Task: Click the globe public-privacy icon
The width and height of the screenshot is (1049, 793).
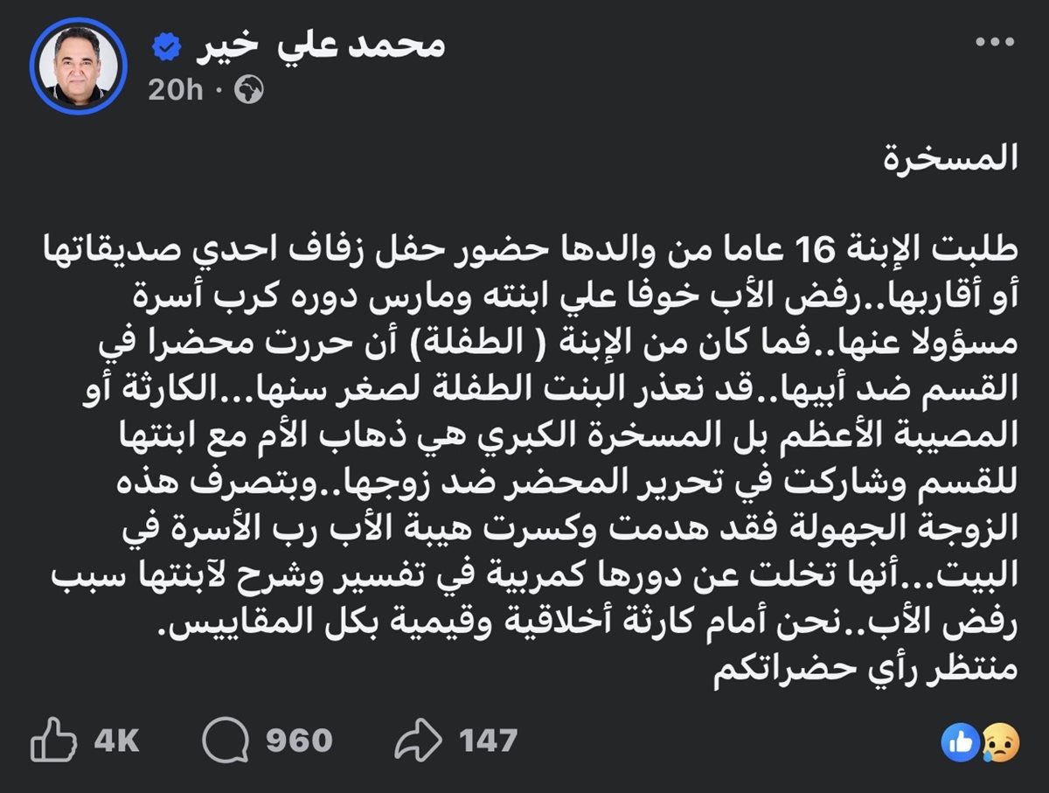Action: tap(248, 90)
